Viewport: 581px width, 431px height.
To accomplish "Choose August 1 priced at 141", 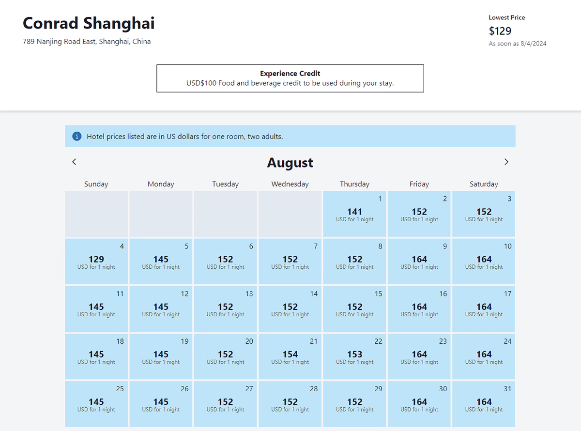I will coord(354,214).
